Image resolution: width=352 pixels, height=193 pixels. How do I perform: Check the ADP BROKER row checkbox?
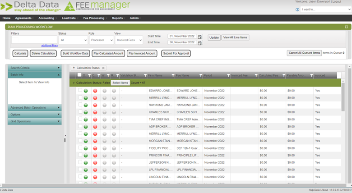pos(80,126)
